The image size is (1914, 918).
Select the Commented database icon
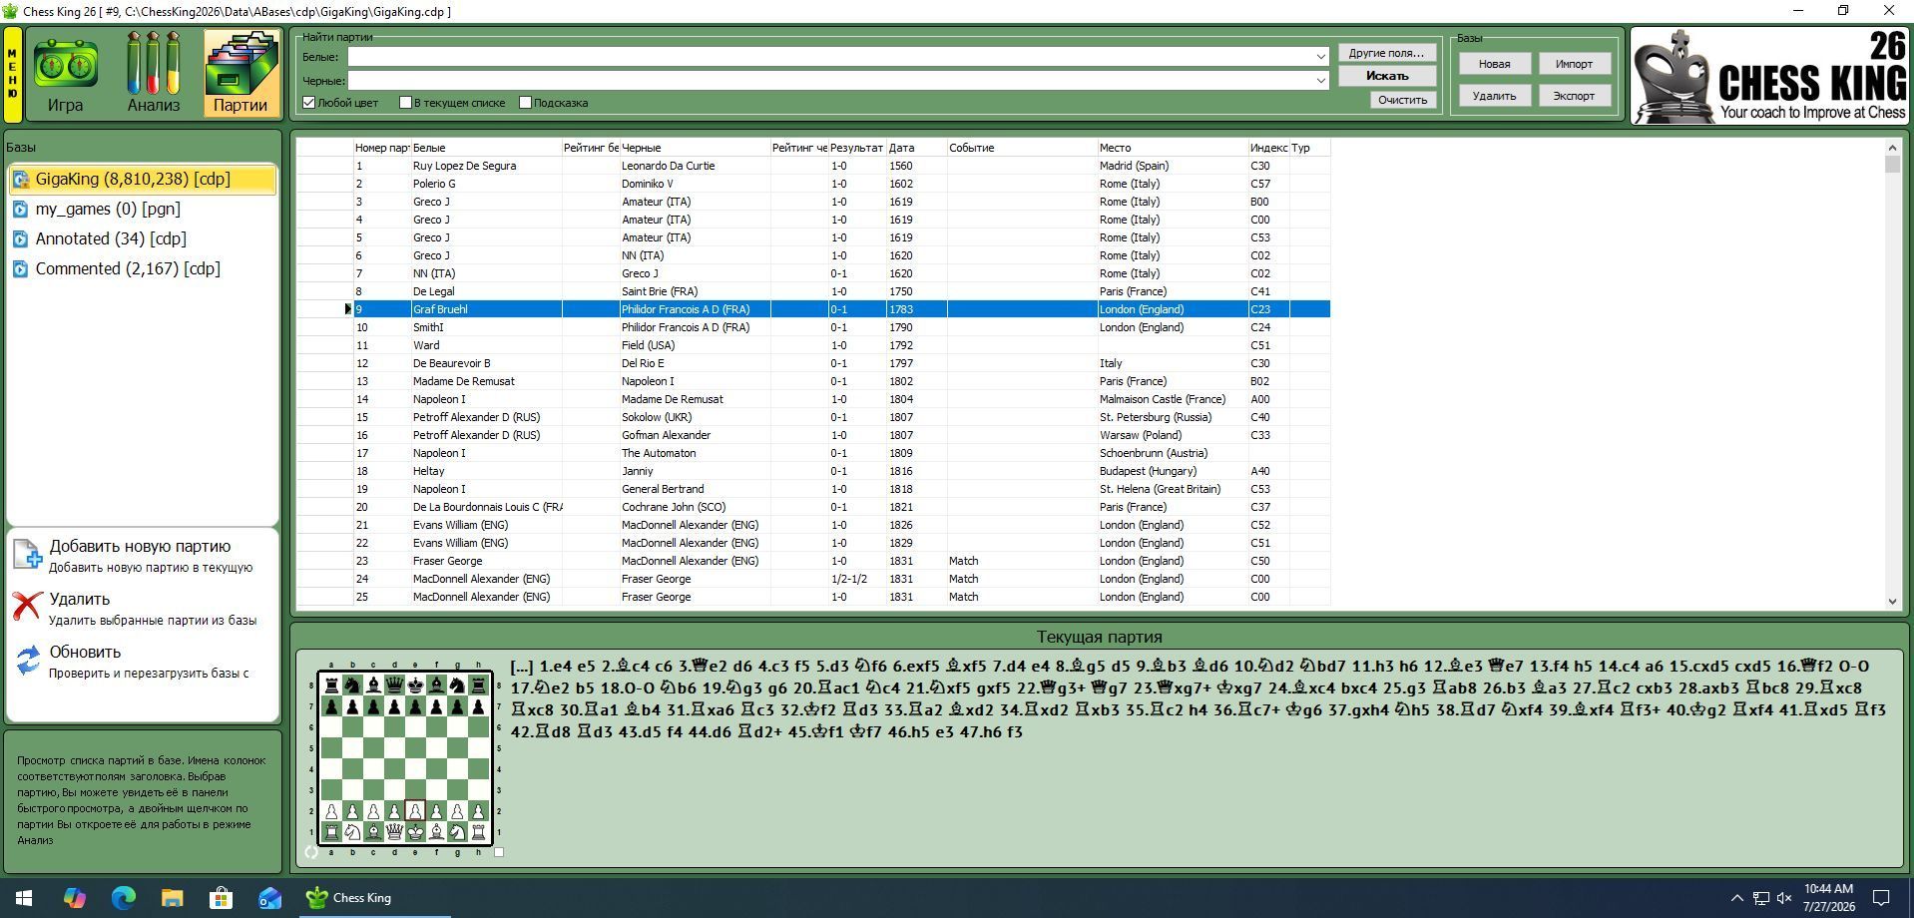[x=20, y=269]
